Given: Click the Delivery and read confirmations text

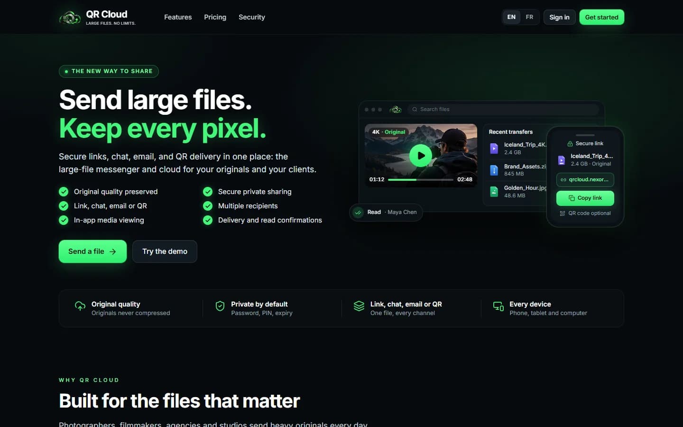Looking at the screenshot, I should pos(270,220).
